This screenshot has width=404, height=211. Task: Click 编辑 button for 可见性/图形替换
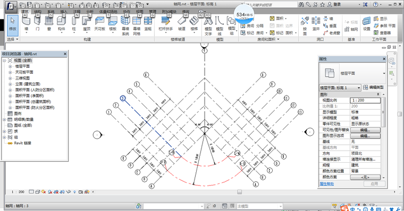click(365, 130)
